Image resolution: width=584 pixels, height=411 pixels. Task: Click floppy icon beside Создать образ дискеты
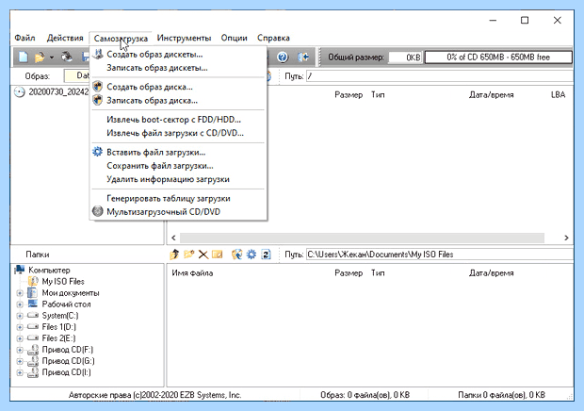point(98,54)
